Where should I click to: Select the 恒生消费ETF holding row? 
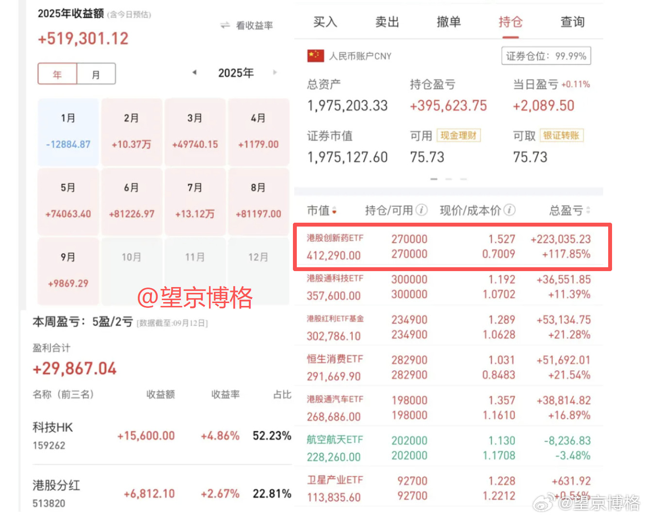pyautogui.click(x=449, y=367)
